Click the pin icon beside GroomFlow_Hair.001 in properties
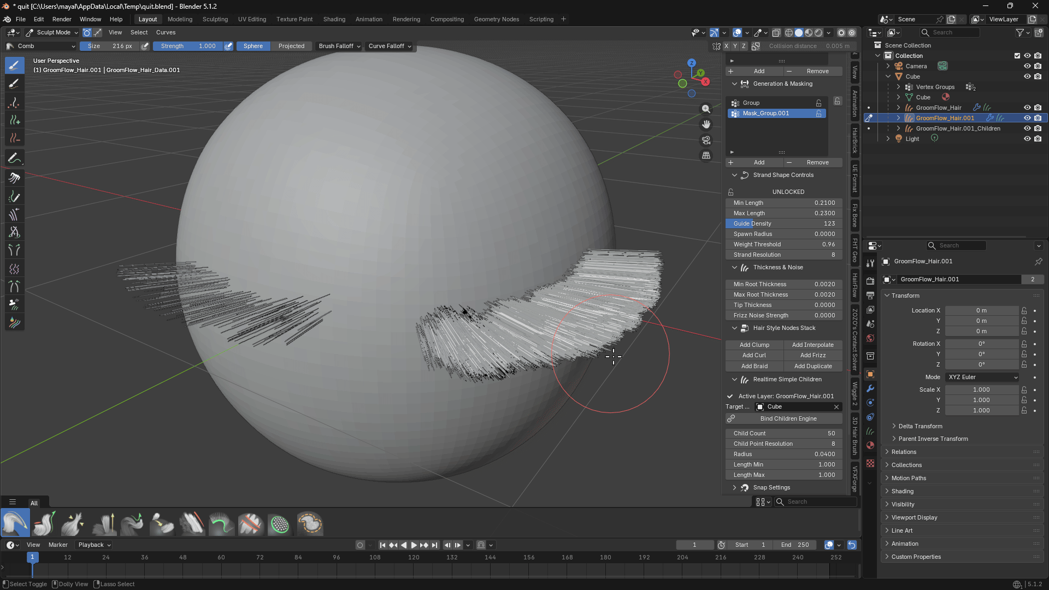This screenshot has width=1049, height=590. [1038, 262]
